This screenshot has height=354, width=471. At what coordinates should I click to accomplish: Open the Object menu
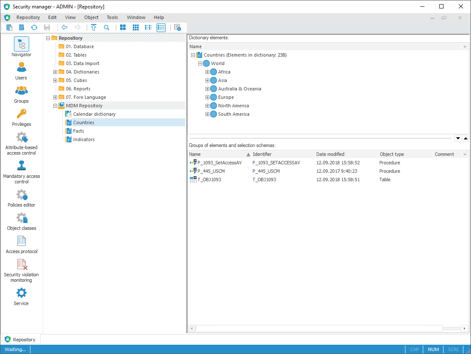click(x=91, y=17)
